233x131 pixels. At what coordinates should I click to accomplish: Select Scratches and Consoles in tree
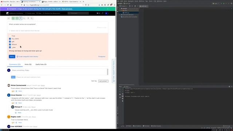click(x=129, y=17)
